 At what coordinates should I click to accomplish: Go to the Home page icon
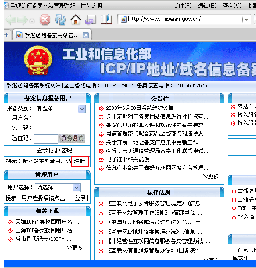pos(75,20)
